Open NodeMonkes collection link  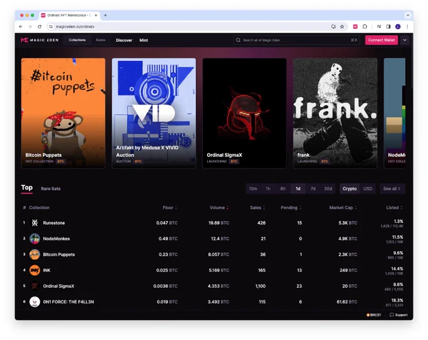coord(57,239)
